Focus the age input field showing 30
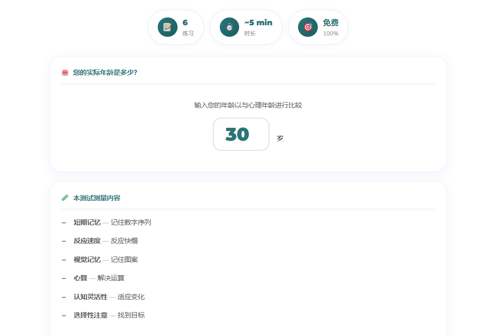 (241, 134)
